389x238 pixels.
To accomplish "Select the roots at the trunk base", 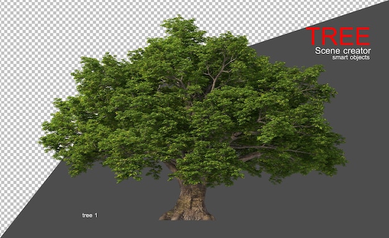I will [186, 216].
